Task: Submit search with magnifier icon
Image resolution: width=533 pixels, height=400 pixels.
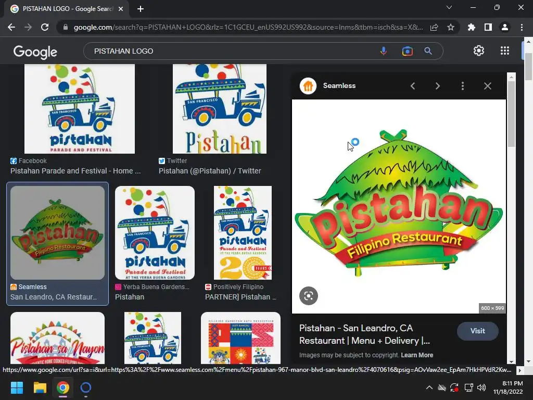Action: (428, 51)
